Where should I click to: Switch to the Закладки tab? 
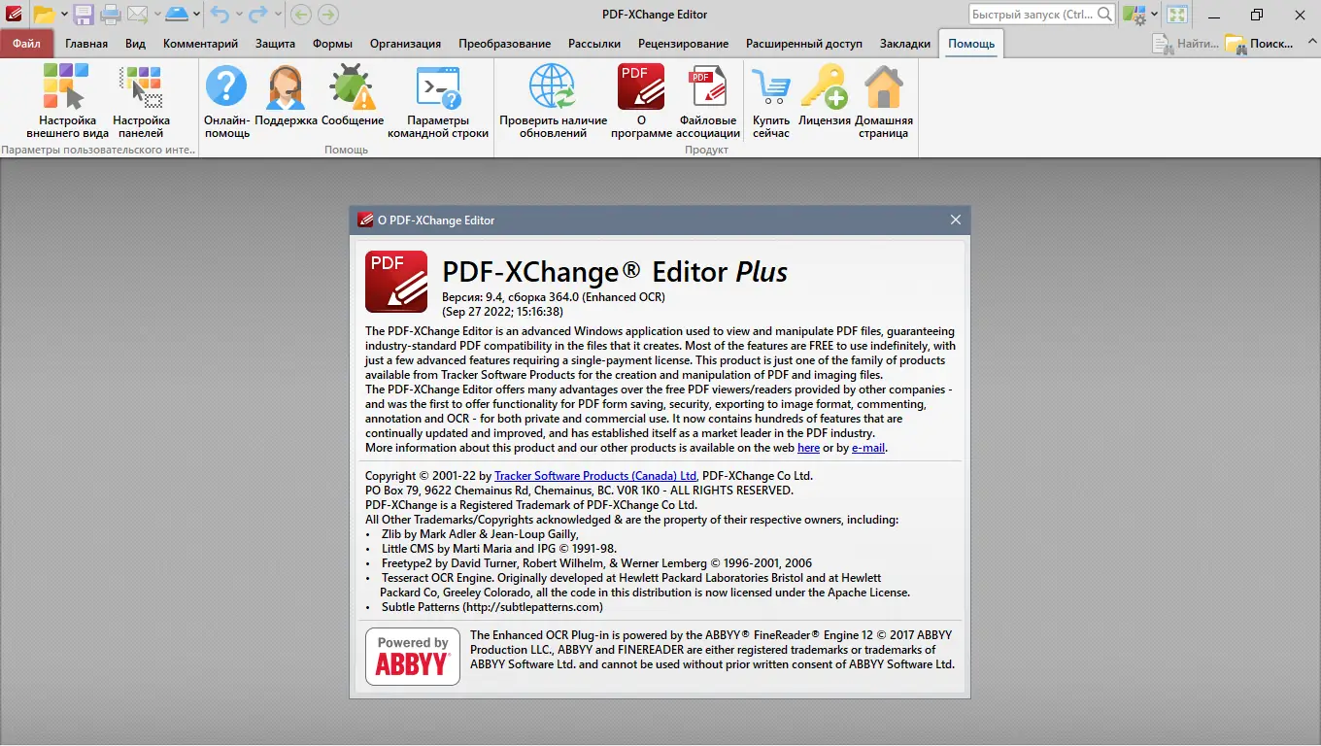coord(904,44)
